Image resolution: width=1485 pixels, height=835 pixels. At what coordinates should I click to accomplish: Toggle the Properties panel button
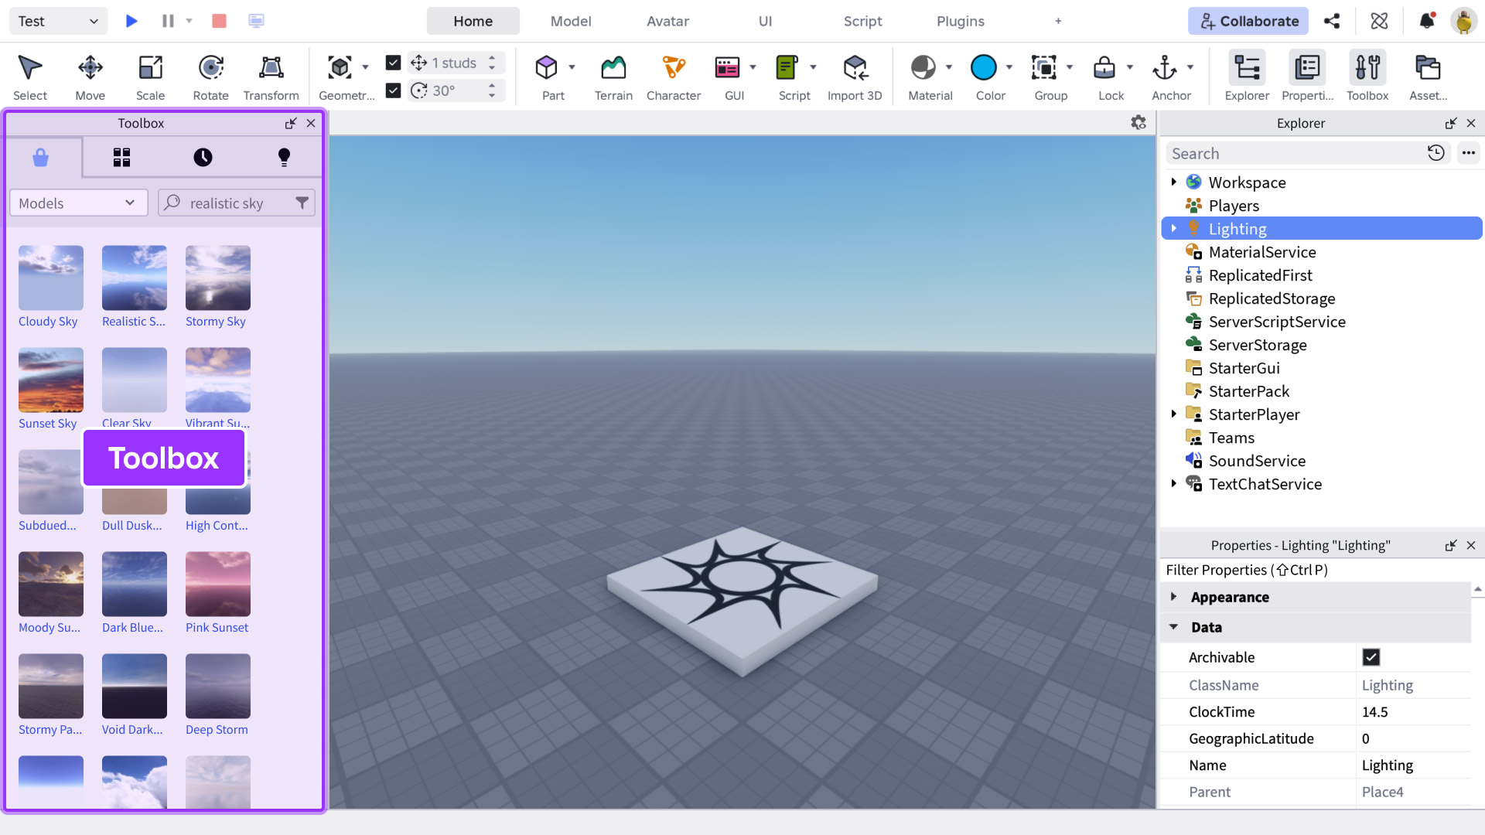(x=1307, y=77)
